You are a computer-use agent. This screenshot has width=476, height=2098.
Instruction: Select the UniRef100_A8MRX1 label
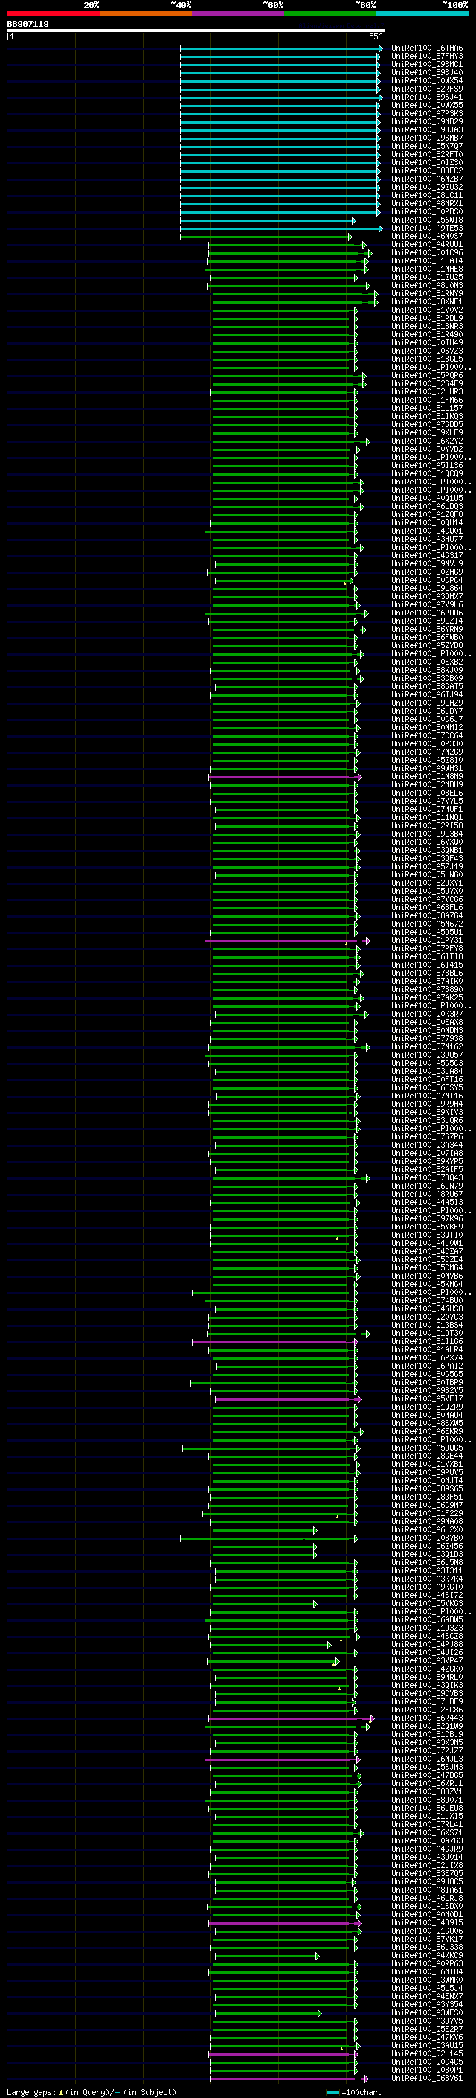427,205
